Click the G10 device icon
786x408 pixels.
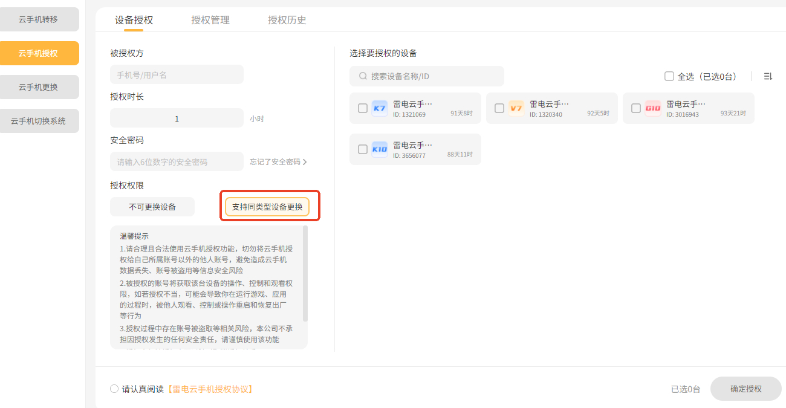pos(653,108)
